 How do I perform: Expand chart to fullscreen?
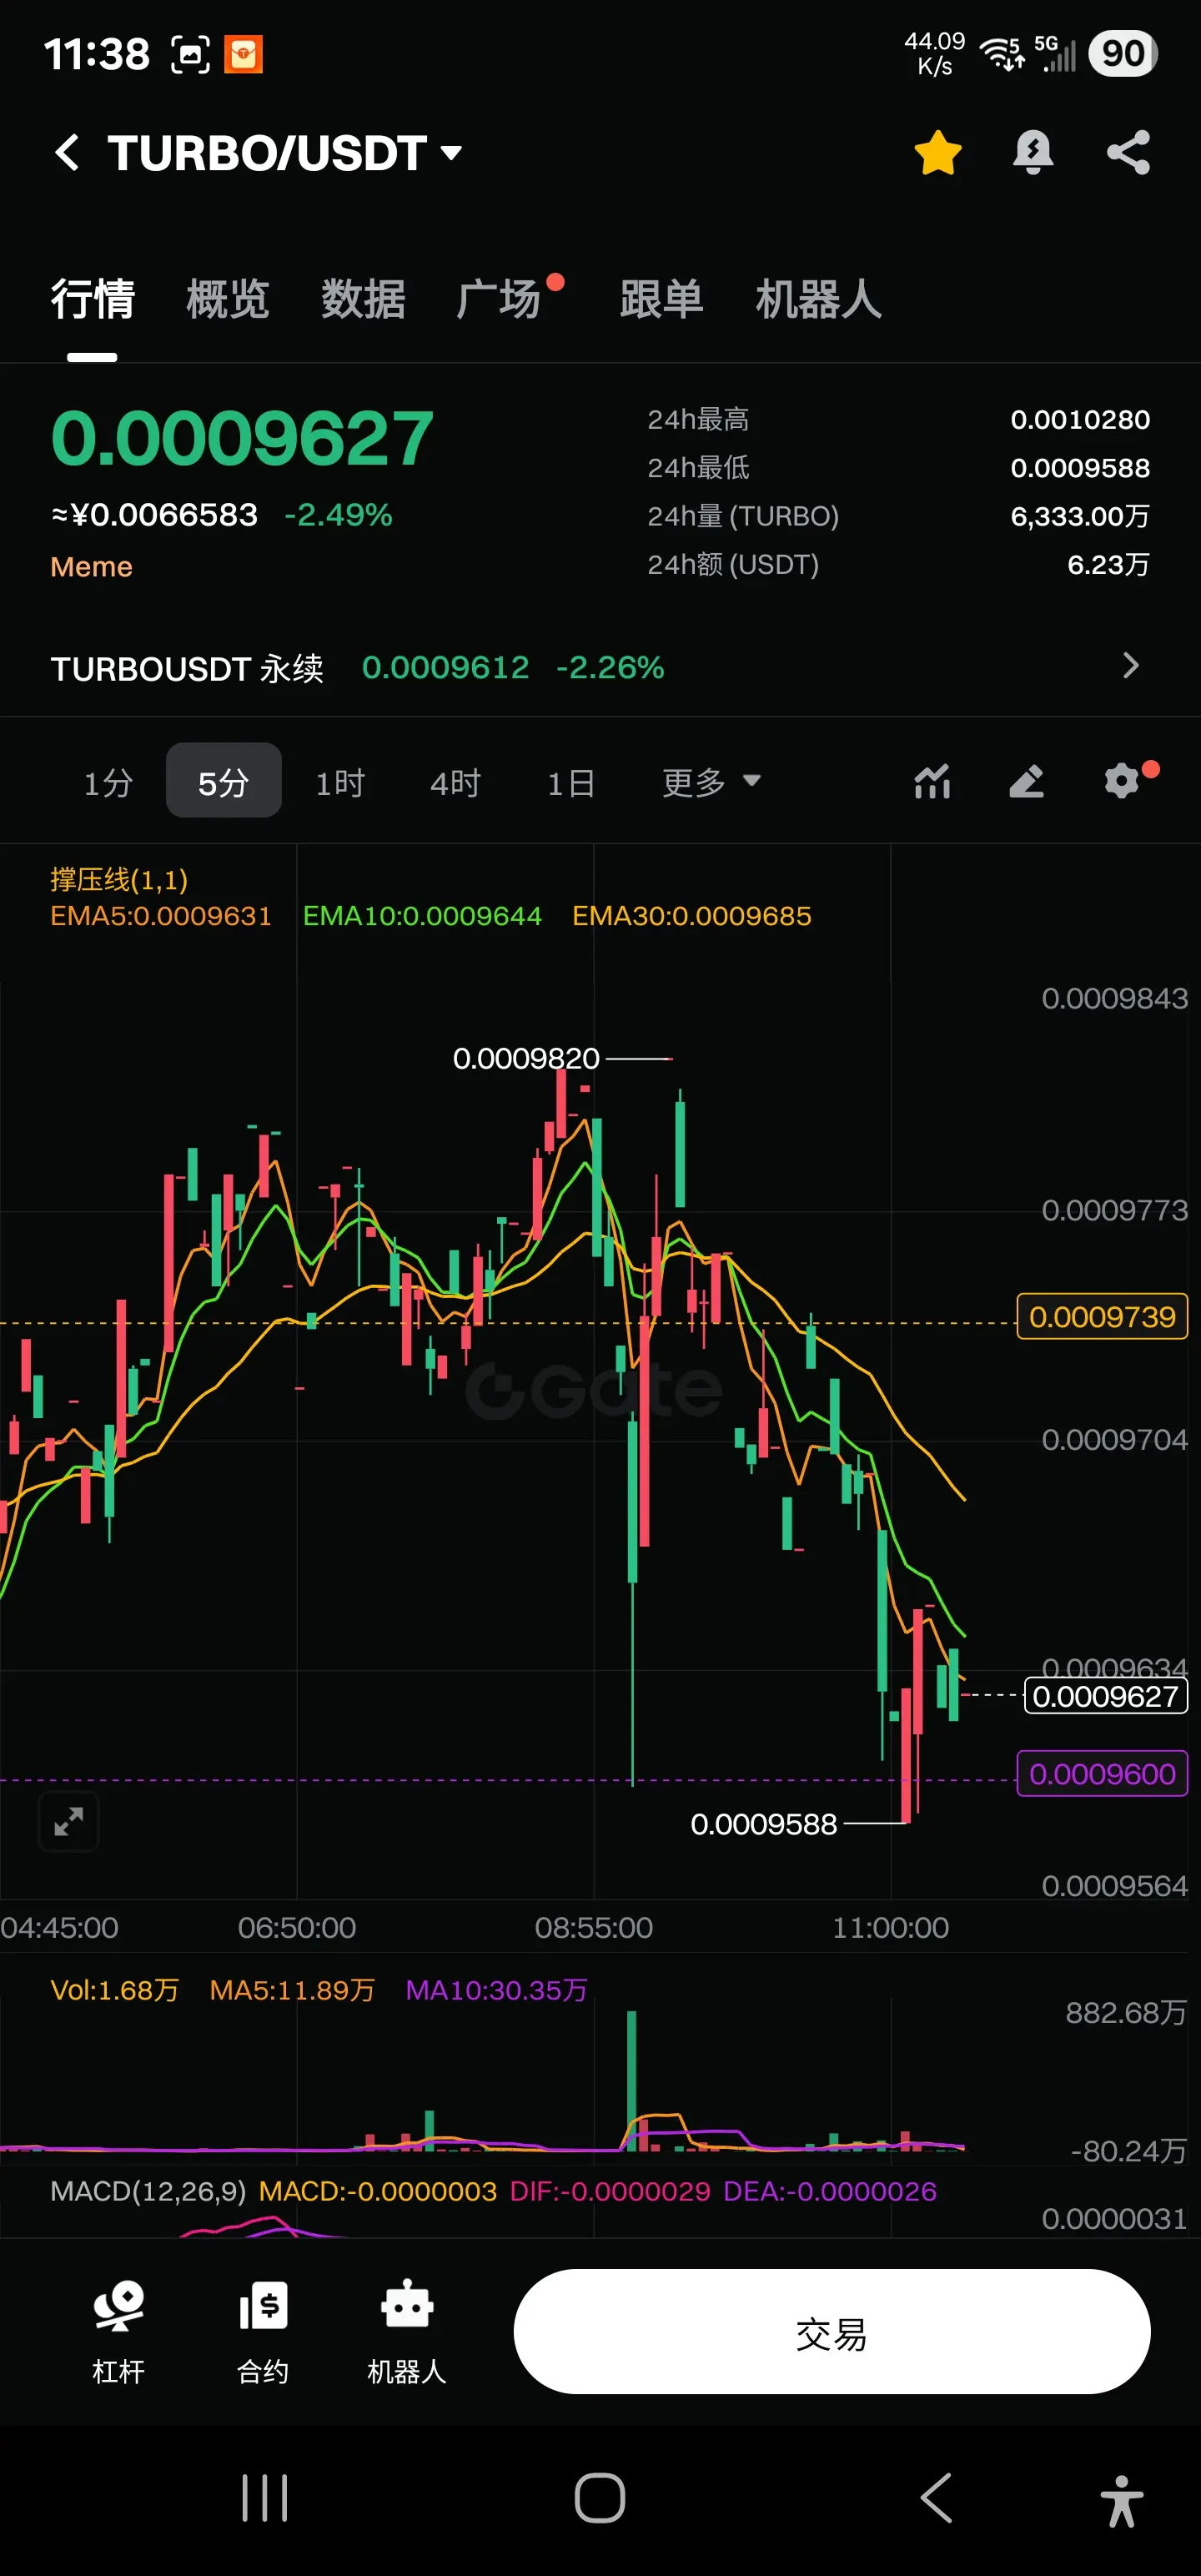69,1822
